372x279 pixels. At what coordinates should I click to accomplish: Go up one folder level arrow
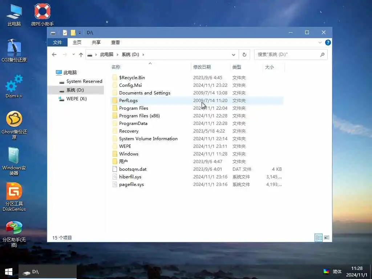click(x=81, y=54)
